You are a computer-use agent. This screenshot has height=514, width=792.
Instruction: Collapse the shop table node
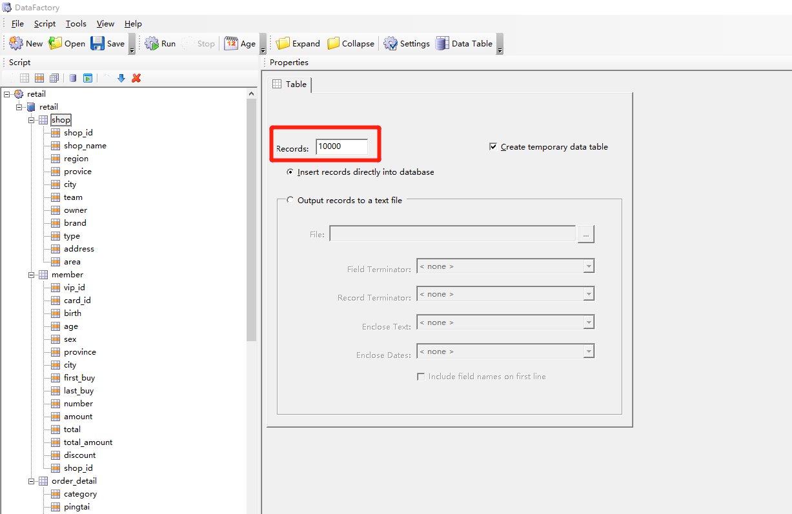(32, 120)
